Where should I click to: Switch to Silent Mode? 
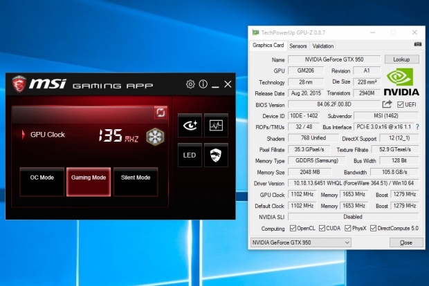point(136,182)
